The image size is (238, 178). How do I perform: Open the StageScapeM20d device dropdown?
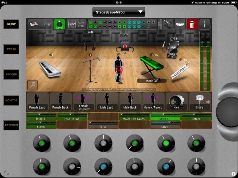[118, 12]
